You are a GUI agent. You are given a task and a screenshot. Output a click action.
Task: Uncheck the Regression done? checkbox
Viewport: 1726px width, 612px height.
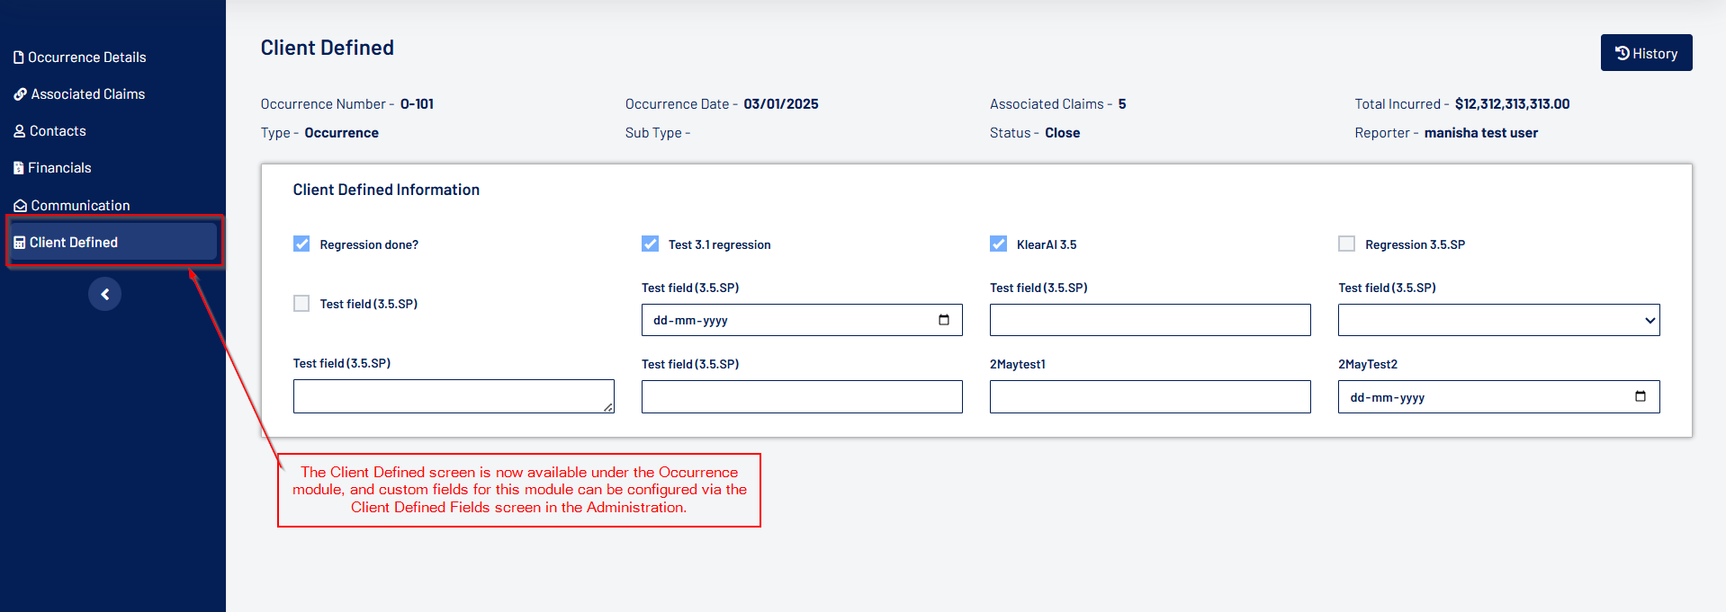(x=301, y=244)
